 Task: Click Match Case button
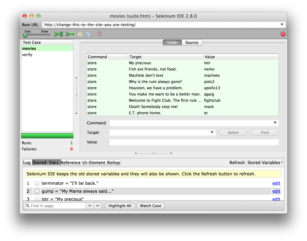(x=151, y=206)
